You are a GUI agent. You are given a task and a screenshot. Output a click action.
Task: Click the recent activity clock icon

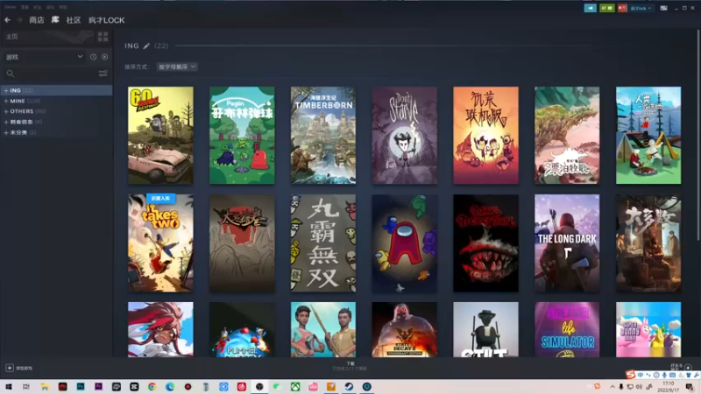click(93, 57)
